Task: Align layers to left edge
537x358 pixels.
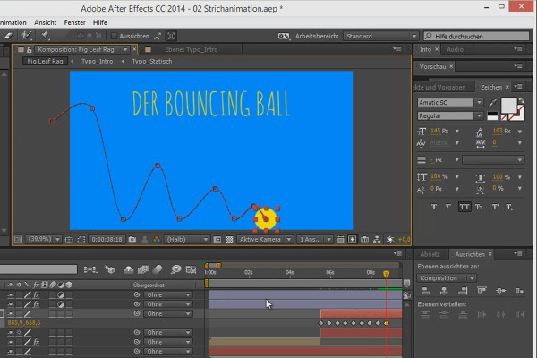Action: [x=425, y=291]
